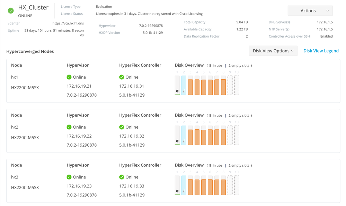Click hx2 Hypervisor green Online check icon
Image resolution: width=346 pixels, height=206 pixels.
pos(69,127)
